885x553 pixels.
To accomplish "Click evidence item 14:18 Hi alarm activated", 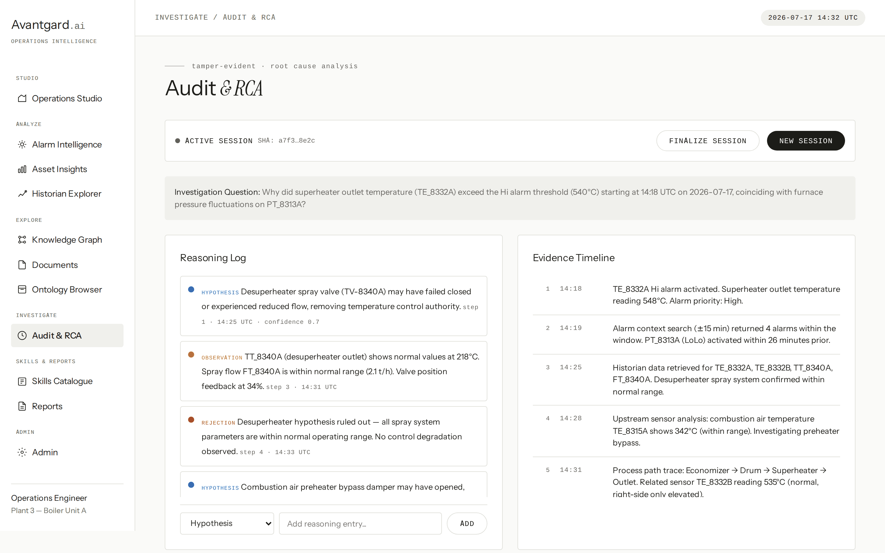I will coord(686,295).
